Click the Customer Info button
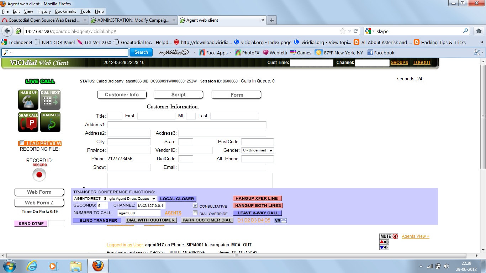This screenshot has height=273, width=486. pyautogui.click(x=122, y=95)
